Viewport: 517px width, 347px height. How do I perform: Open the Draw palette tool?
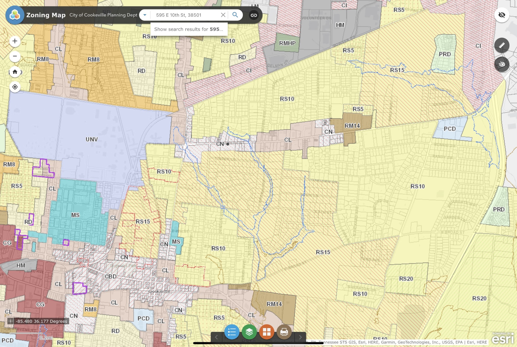(x=502, y=64)
